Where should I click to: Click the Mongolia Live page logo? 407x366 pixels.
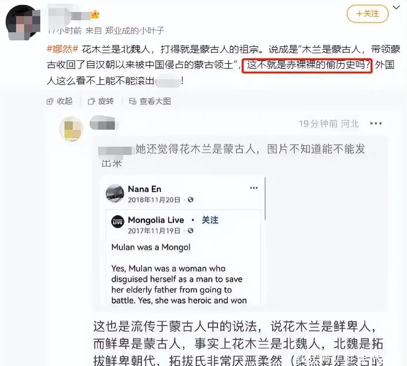click(118, 222)
